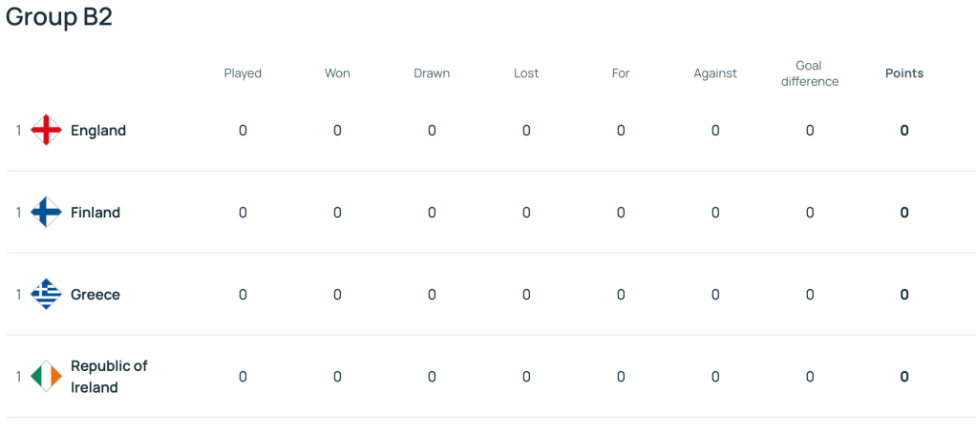Click England's Points value
This screenshot has height=433, width=976.
[x=904, y=131]
